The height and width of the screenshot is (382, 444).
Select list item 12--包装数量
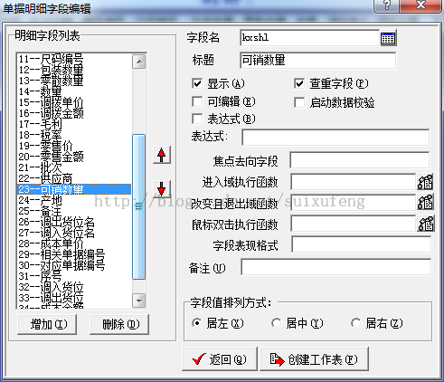(74, 70)
